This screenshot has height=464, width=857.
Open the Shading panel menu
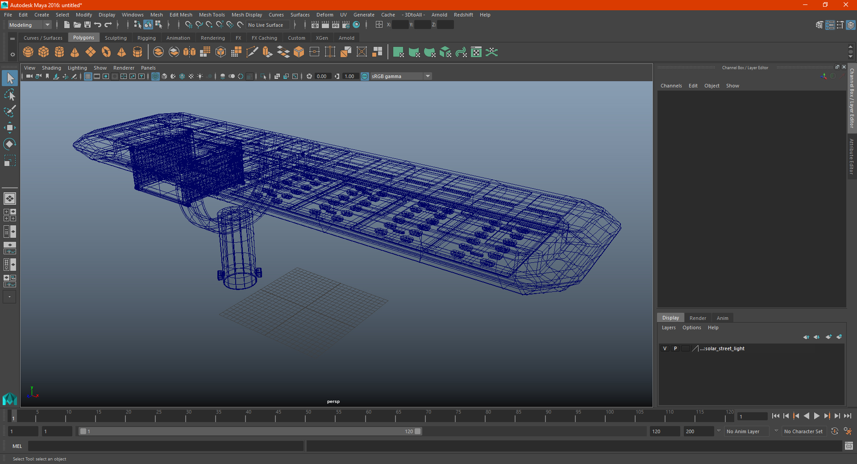(x=51, y=68)
